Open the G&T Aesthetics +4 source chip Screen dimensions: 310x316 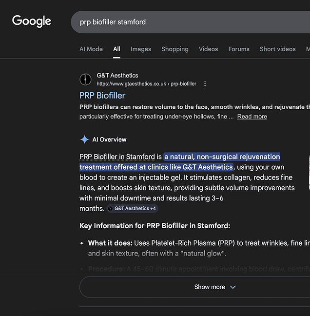click(x=133, y=208)
